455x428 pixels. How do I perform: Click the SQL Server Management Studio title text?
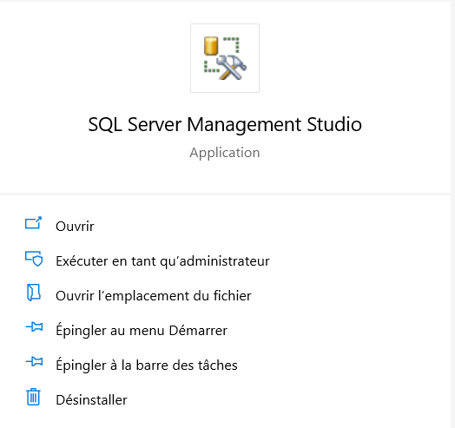tap(225, 125)
